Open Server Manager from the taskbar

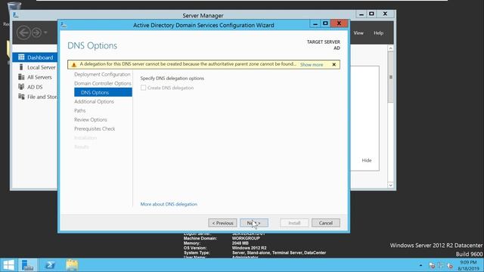click(x=28, y=265)
